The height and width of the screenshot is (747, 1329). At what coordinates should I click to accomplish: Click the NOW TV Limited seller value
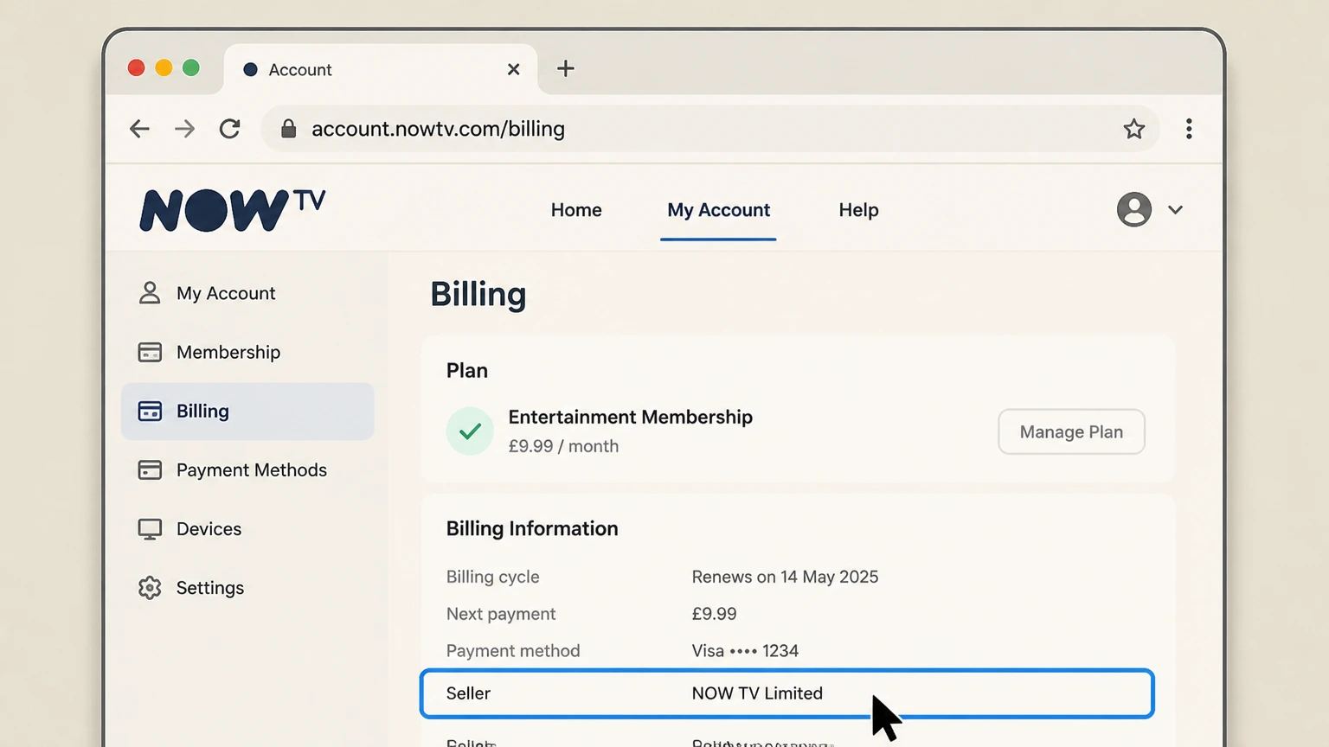tap(757, 693)
